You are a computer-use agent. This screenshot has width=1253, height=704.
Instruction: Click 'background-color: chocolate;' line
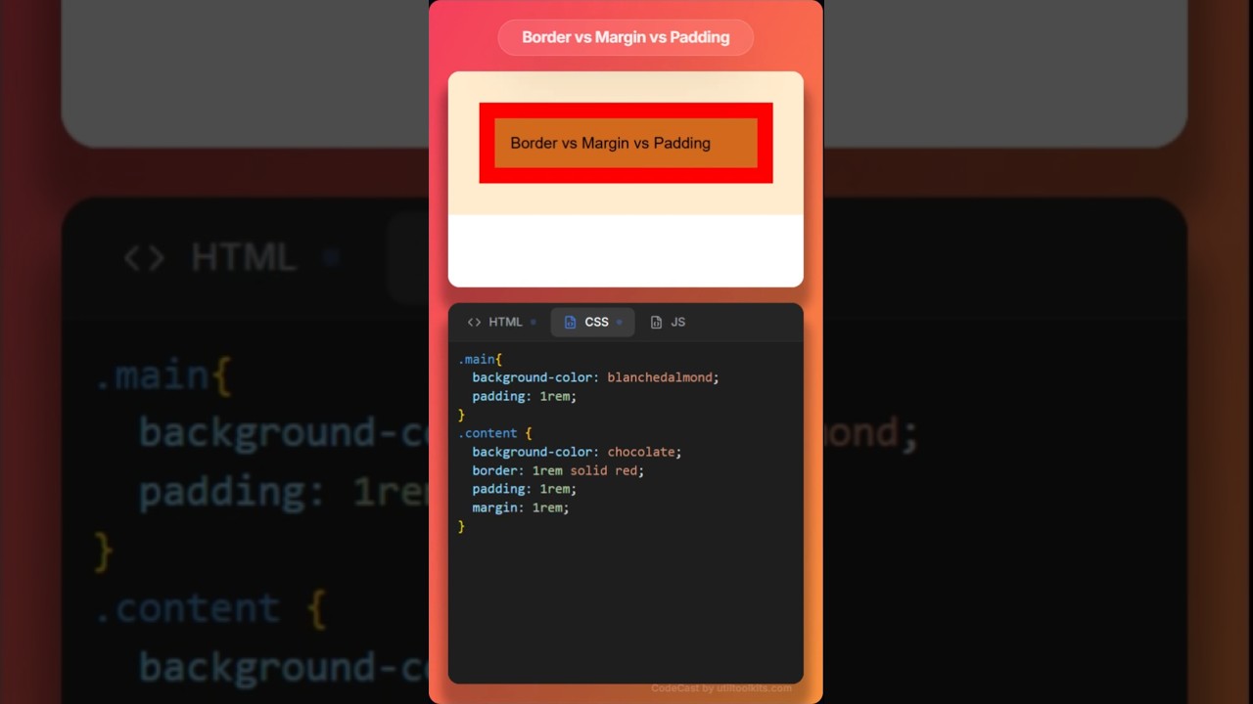(577, 452)
